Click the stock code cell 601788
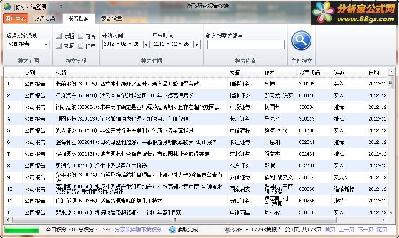 click(307, 130)
